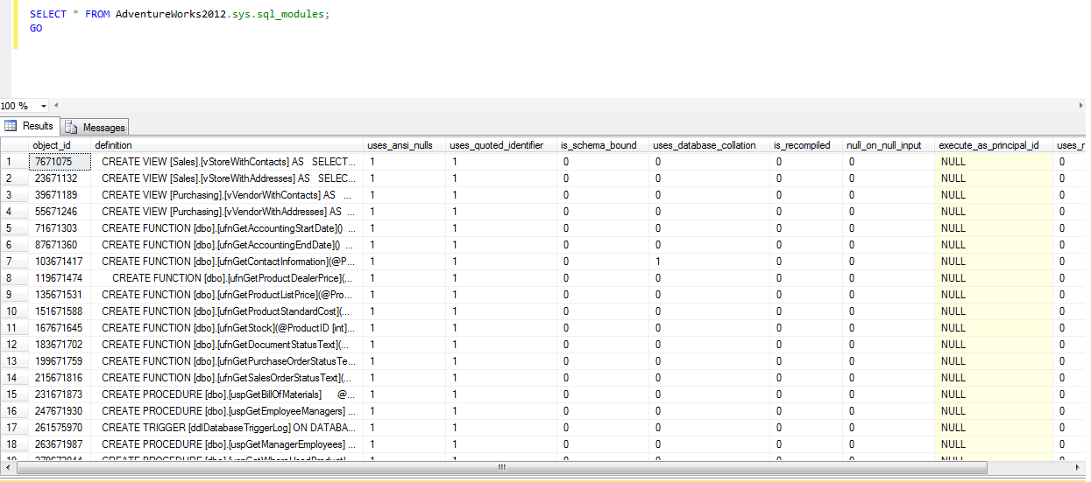Click object_id cell 183671702
Screen dimensions: 1091x482
click(x=59, y=345)
